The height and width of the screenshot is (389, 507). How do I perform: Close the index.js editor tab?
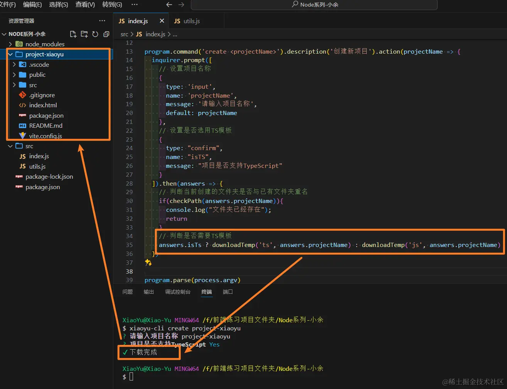[162, 21]
